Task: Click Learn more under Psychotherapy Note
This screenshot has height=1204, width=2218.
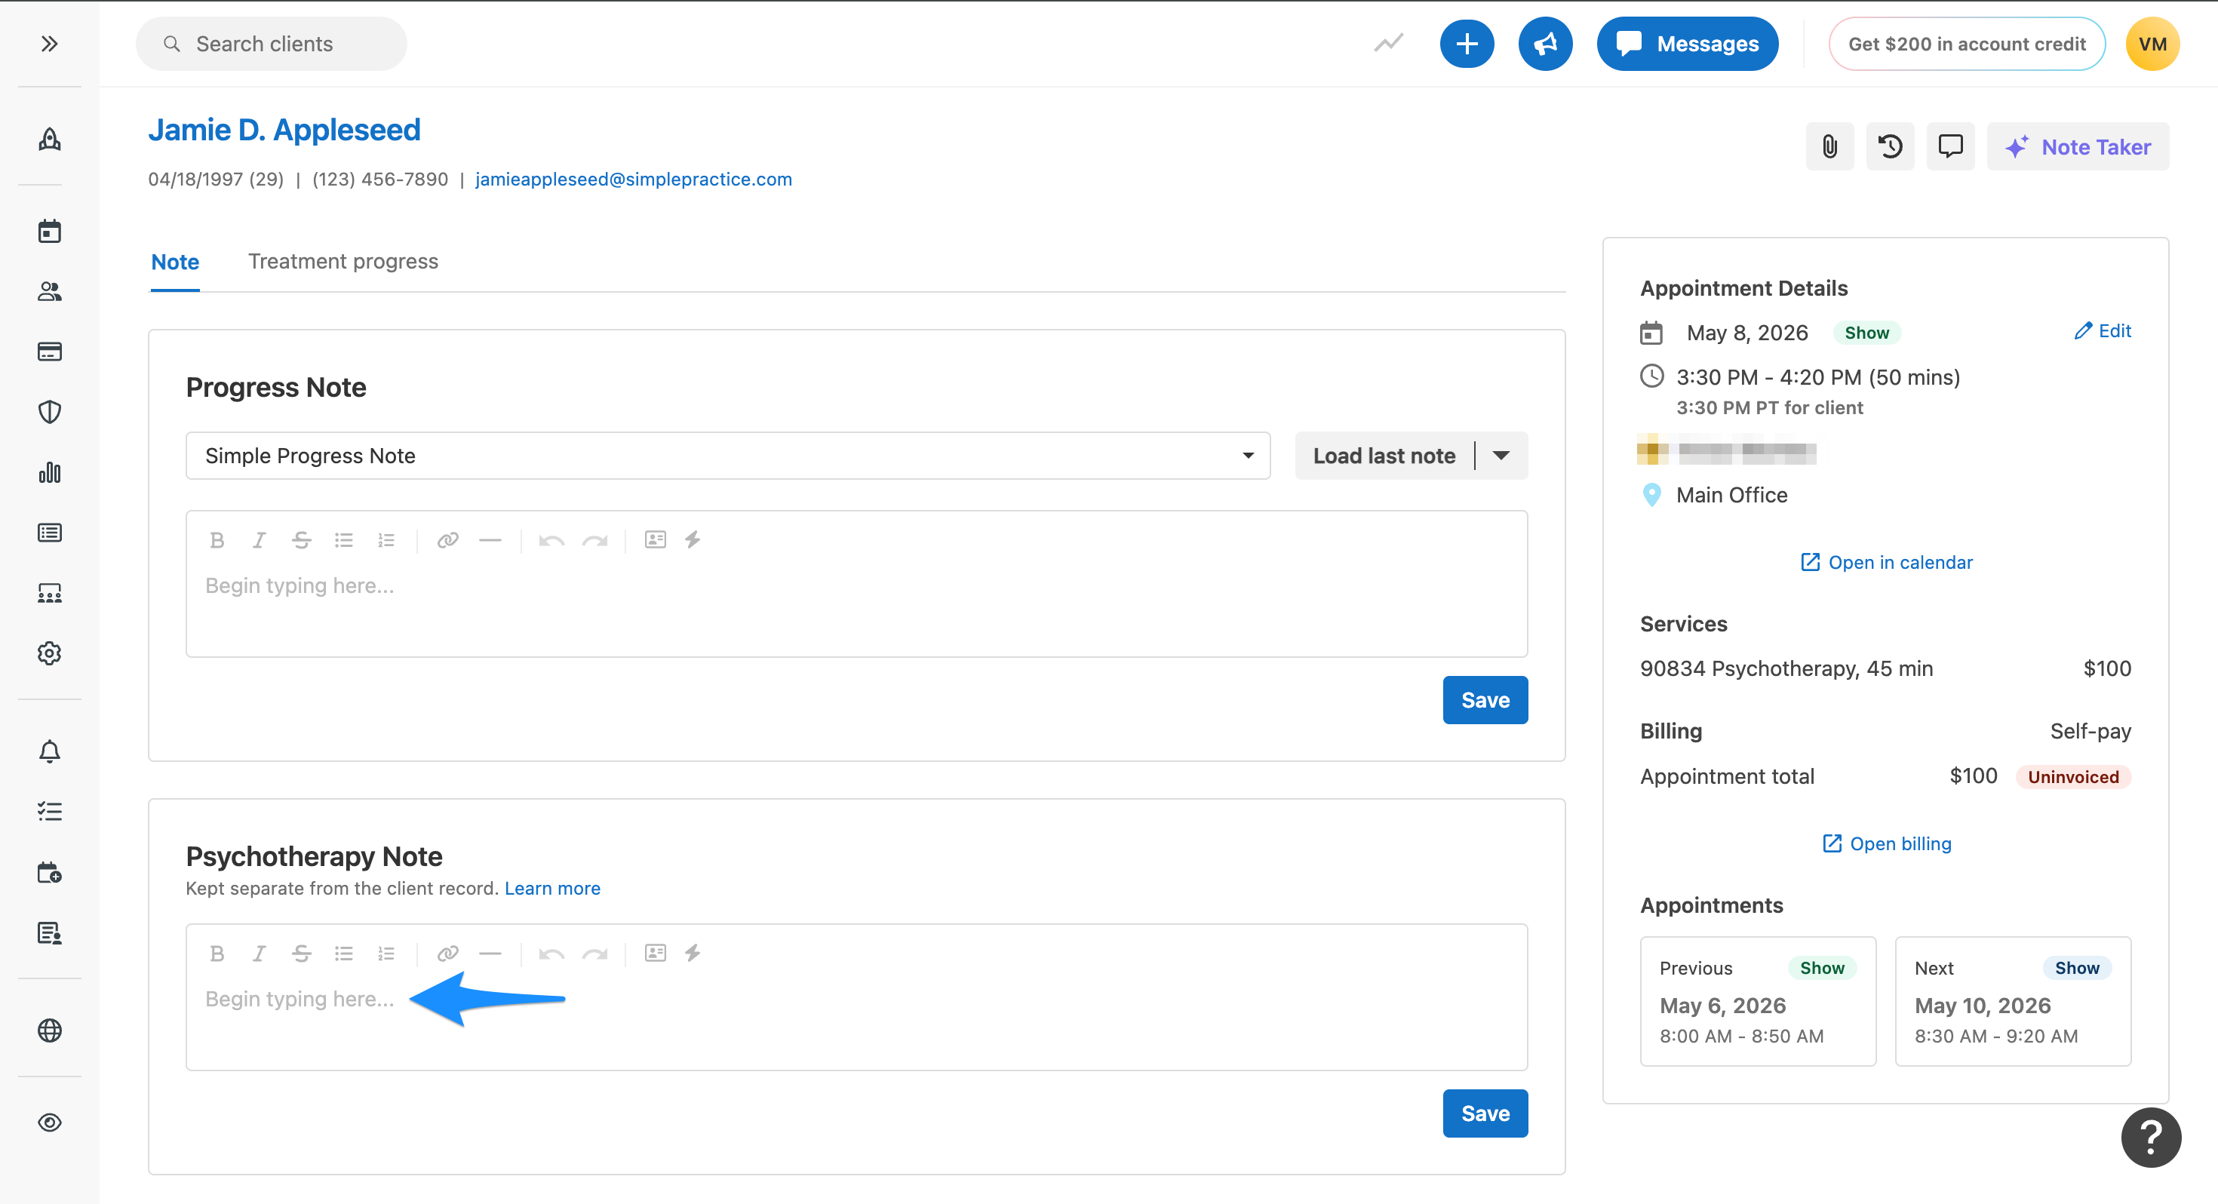Action: tap(552, 888)
